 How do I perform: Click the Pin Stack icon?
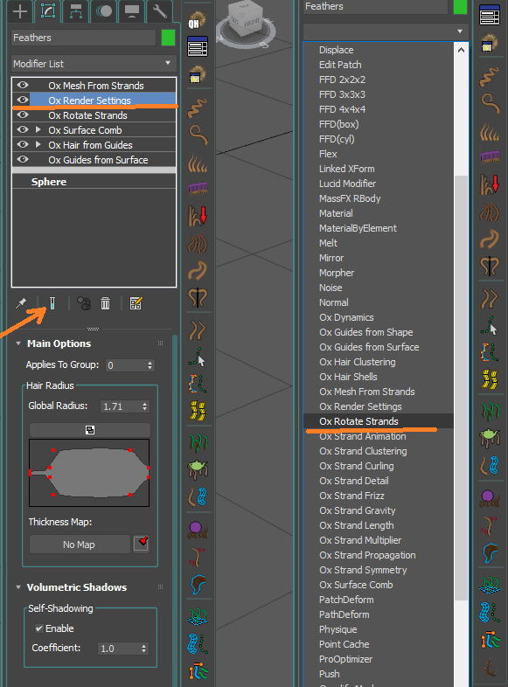[21, 303]
